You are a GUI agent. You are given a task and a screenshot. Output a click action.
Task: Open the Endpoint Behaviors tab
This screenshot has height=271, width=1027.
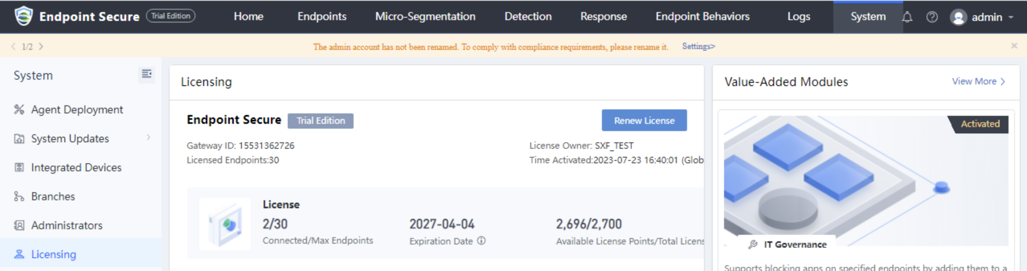pos(703,16)
